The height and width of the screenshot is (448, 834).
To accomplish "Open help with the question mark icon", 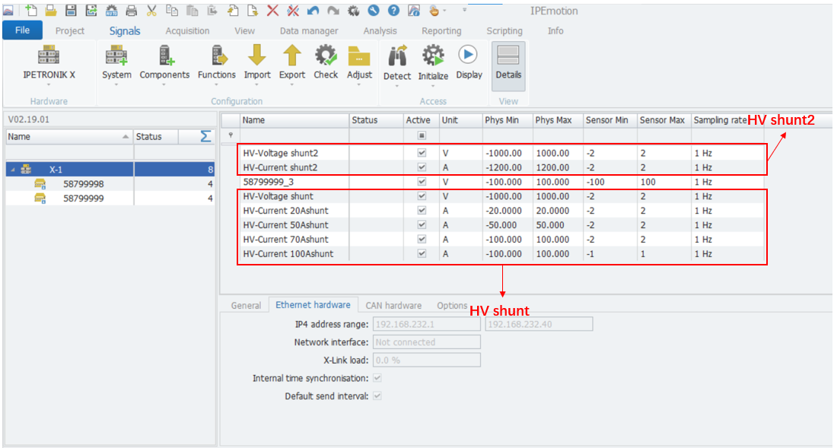I will pyautogui.click(x=393, y=10).
